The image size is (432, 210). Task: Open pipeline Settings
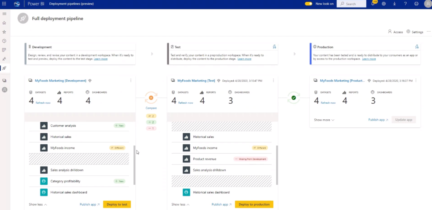tap(415, 32)
